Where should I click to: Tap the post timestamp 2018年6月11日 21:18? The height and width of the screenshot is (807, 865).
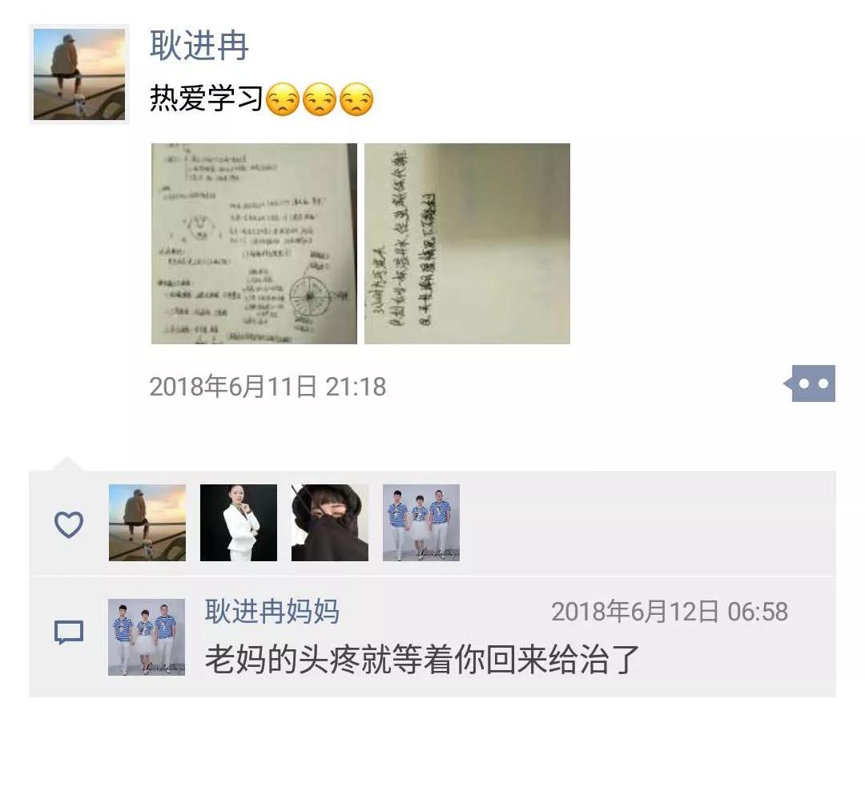point(268,387)
